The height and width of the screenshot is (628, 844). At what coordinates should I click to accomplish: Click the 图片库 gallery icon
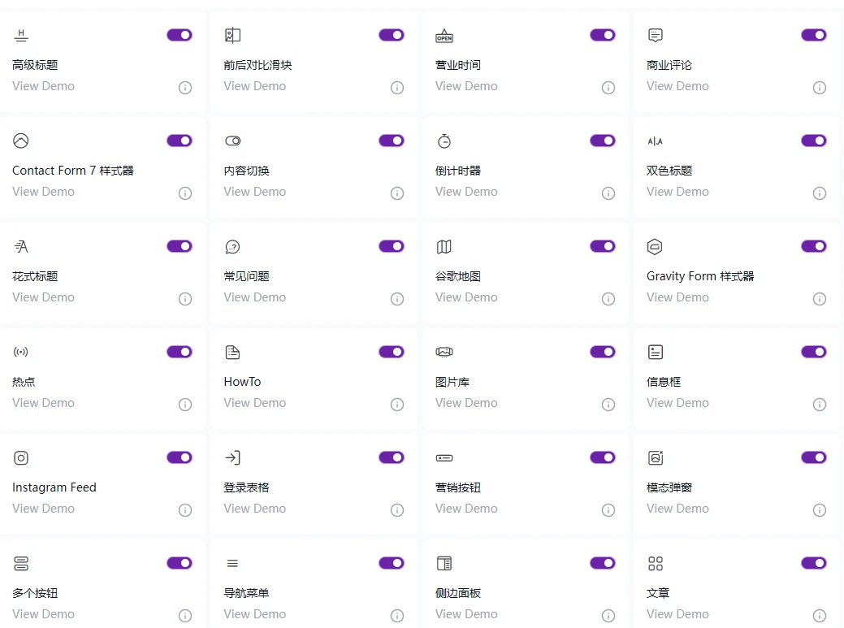click(444, 352)
